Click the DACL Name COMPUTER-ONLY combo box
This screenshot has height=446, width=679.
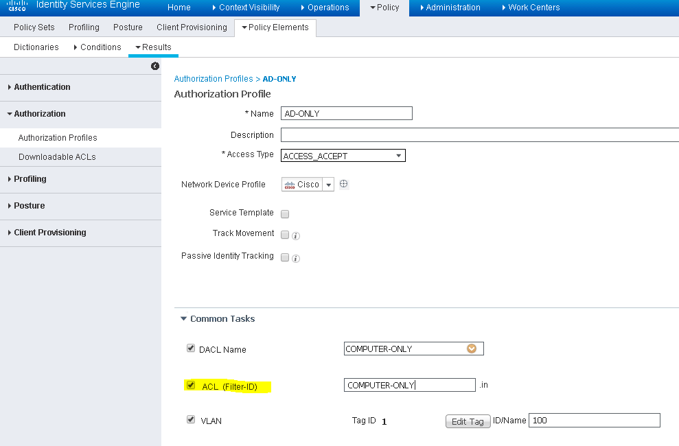[413, 349]
